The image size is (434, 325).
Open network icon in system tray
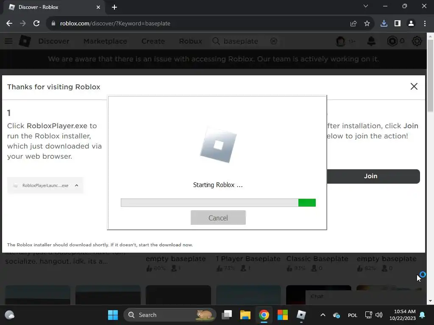coord(368,315)
